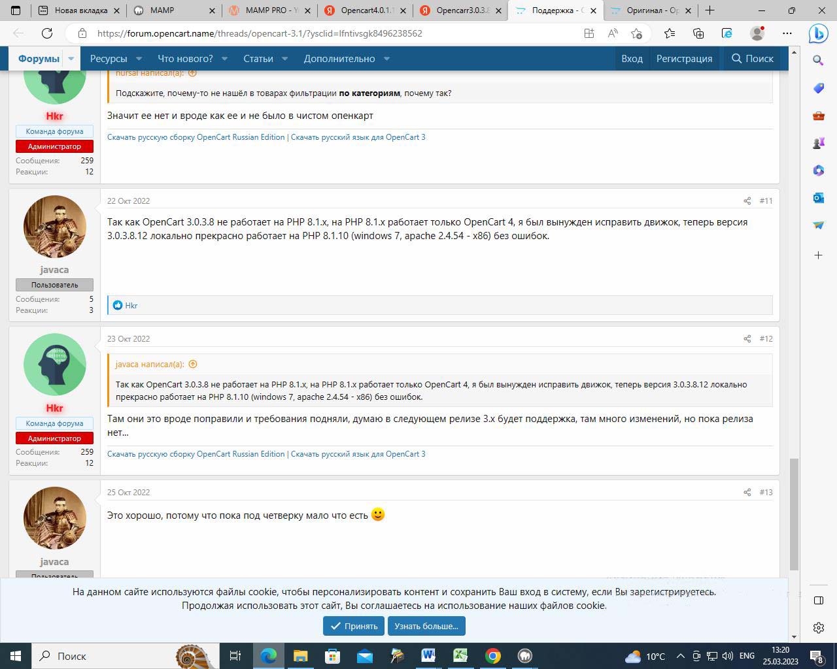This screenshot has width=837, height=669.
Task: Add page to favorites star icon
Action: pyautogui.click(x=636, y=33)
